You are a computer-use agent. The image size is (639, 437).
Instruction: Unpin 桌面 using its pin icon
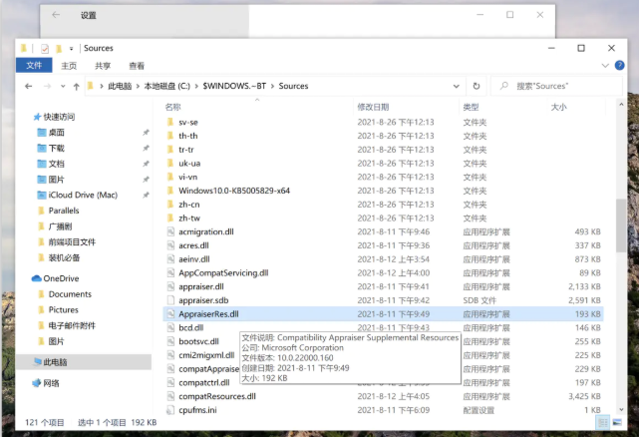[146, 133]
